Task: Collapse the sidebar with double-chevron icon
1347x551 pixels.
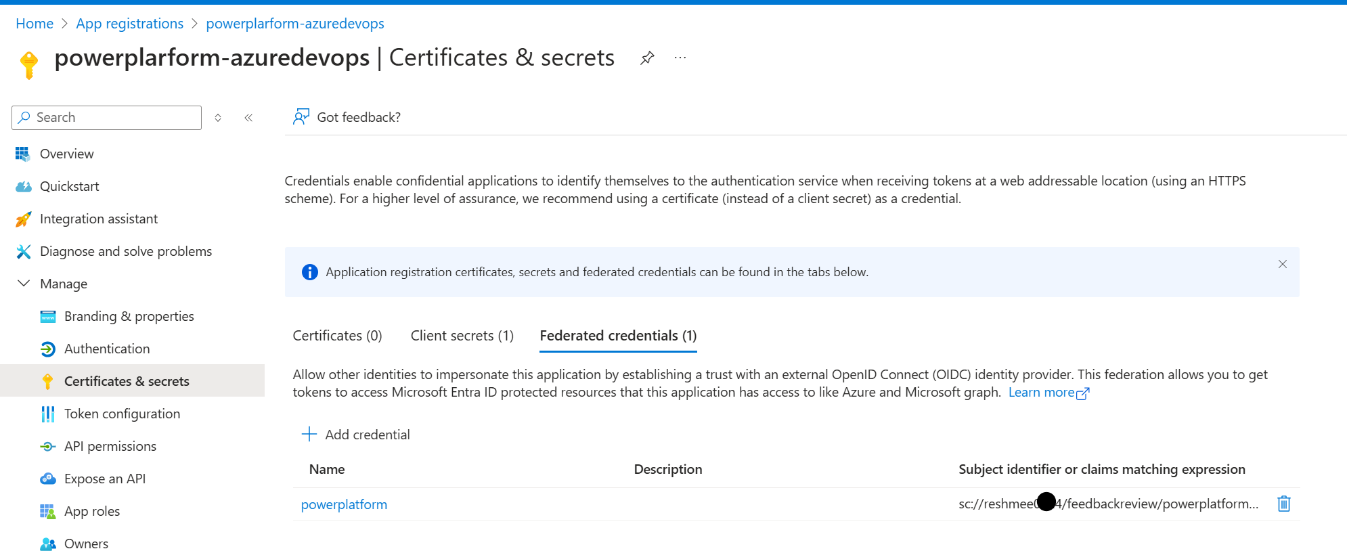Action: click(x=248, y=118)
